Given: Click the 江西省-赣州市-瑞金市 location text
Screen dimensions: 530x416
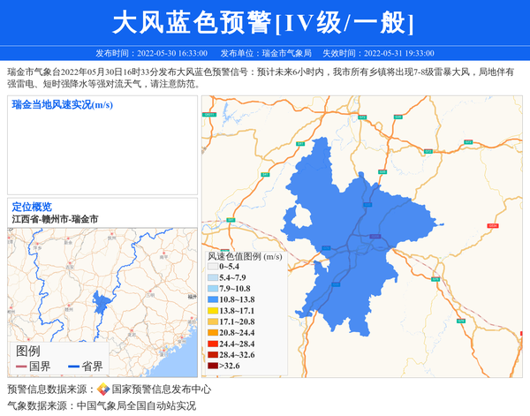Looking at the screenshot, I should [x=55, y=218].
